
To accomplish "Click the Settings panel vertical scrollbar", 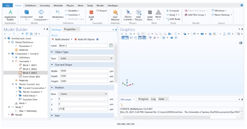I will pos(116,64).
